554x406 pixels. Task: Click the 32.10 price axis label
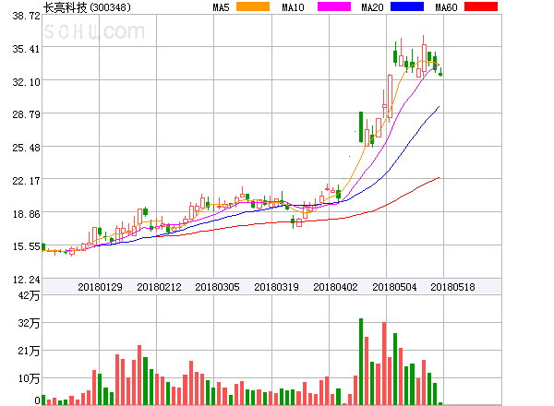click(x=27, y=82)
